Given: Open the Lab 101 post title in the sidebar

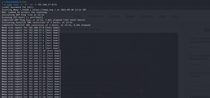Looking at the screenshot, I should pos(199,40).
